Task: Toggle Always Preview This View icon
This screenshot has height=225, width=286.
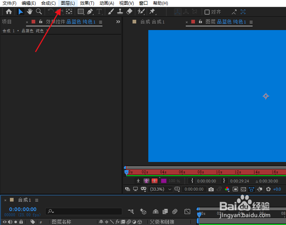Action: coord(127,189)
